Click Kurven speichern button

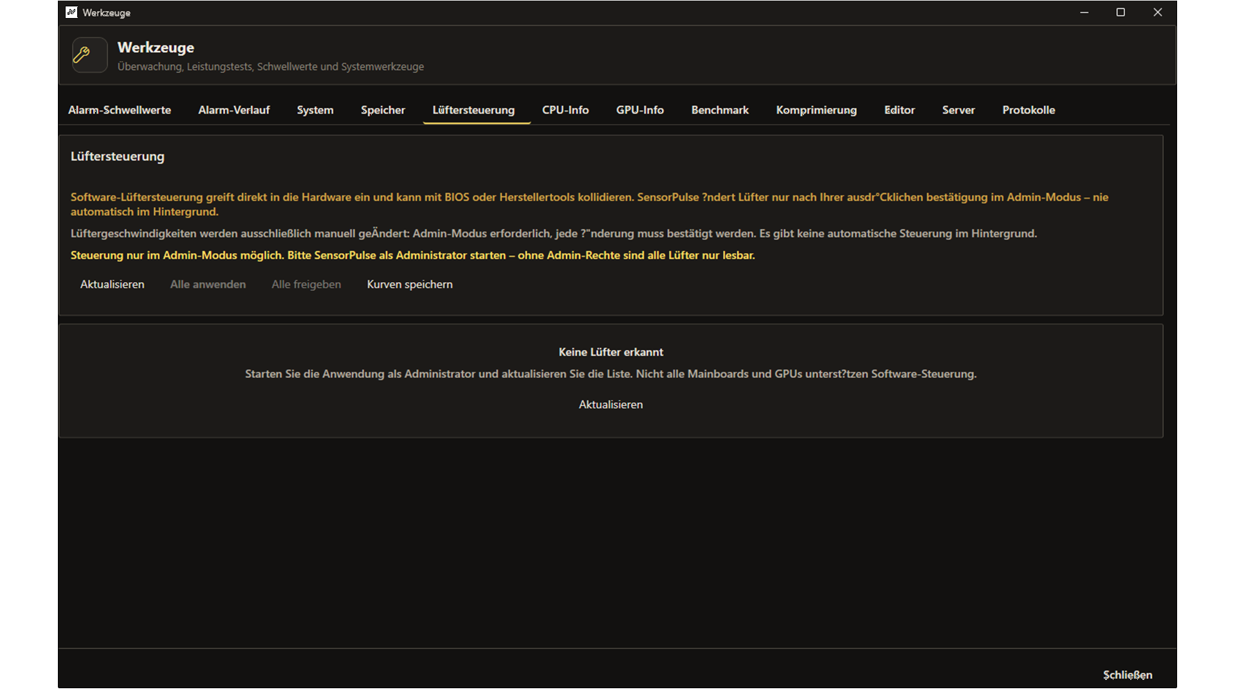410,285
